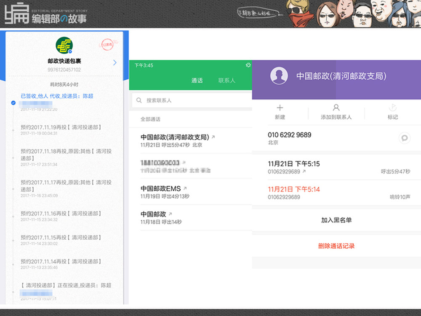Click tracking number 9976120457102
The image size is (421, 316).
pos(64,70)
